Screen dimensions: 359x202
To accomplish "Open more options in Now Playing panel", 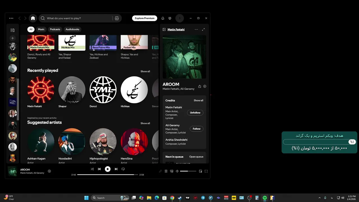I will (x=196, y=29).
